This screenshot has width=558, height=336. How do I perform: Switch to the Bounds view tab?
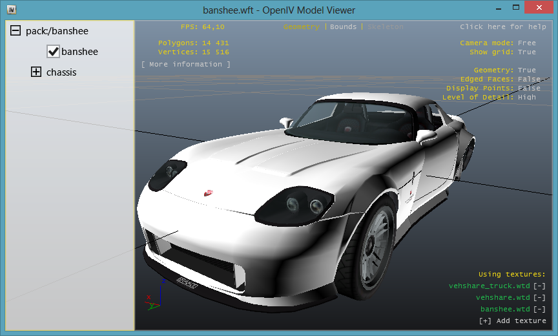click(x=343, y=27)
